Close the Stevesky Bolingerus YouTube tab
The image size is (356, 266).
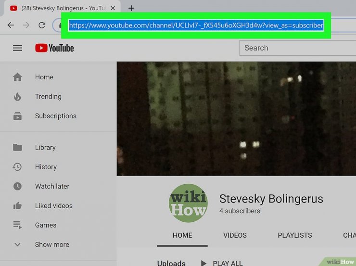tap(113, 8)
